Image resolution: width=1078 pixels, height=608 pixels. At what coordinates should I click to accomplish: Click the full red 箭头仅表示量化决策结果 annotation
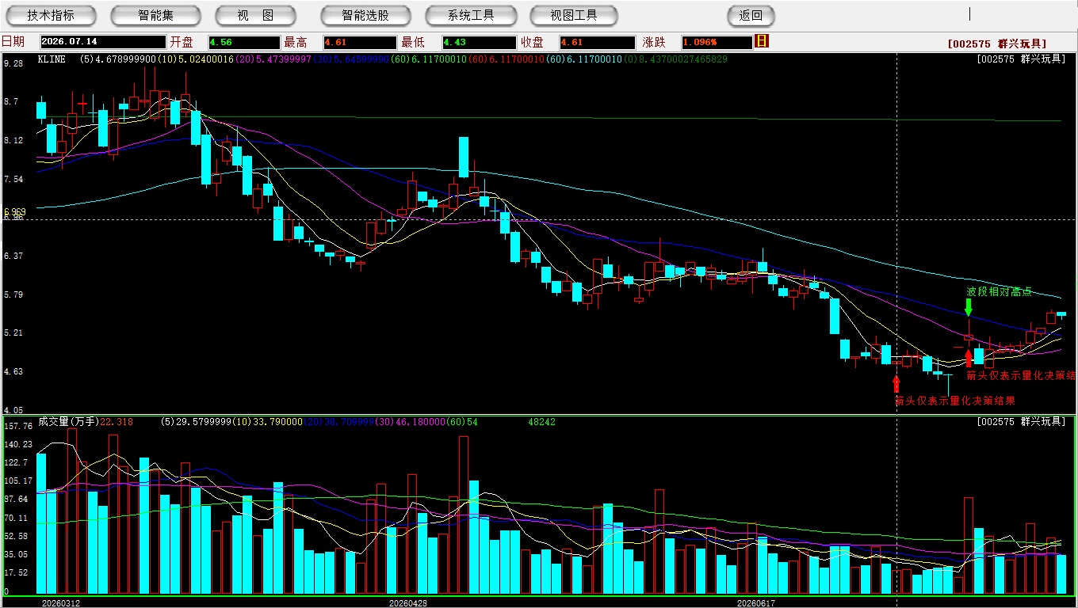[x=954, y=401]
